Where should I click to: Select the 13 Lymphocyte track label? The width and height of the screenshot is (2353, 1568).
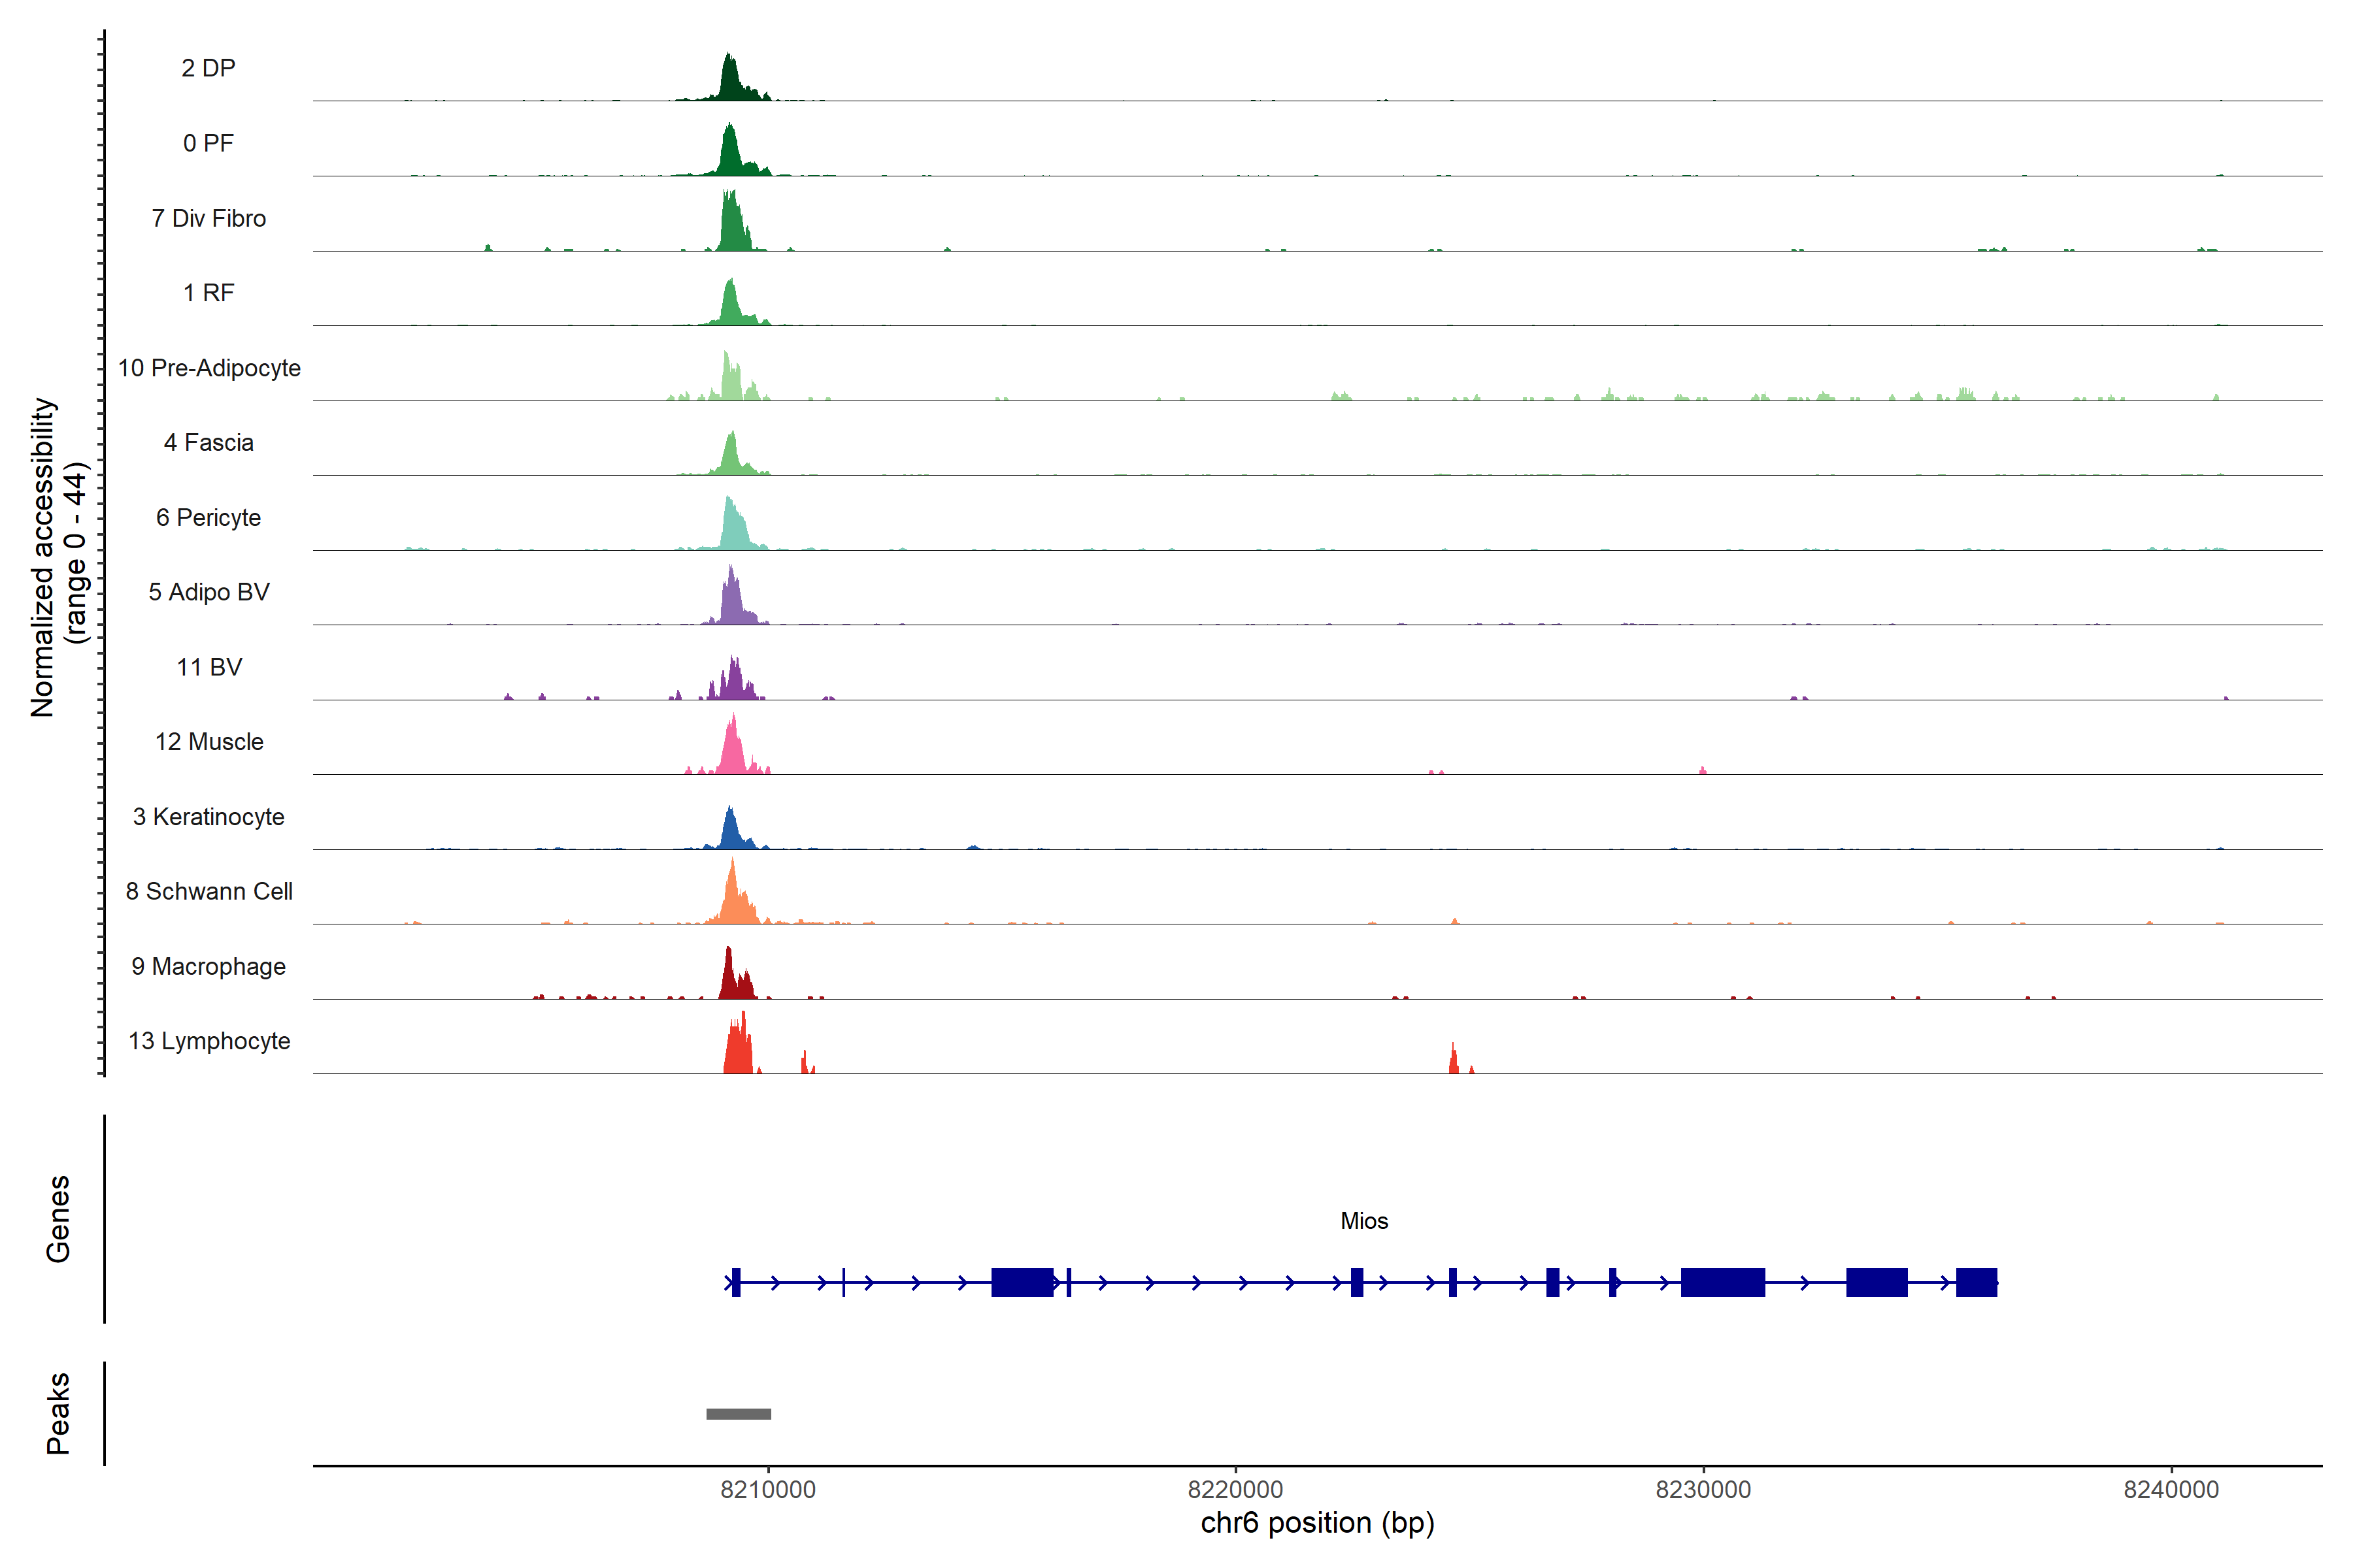pos(209,1041)
